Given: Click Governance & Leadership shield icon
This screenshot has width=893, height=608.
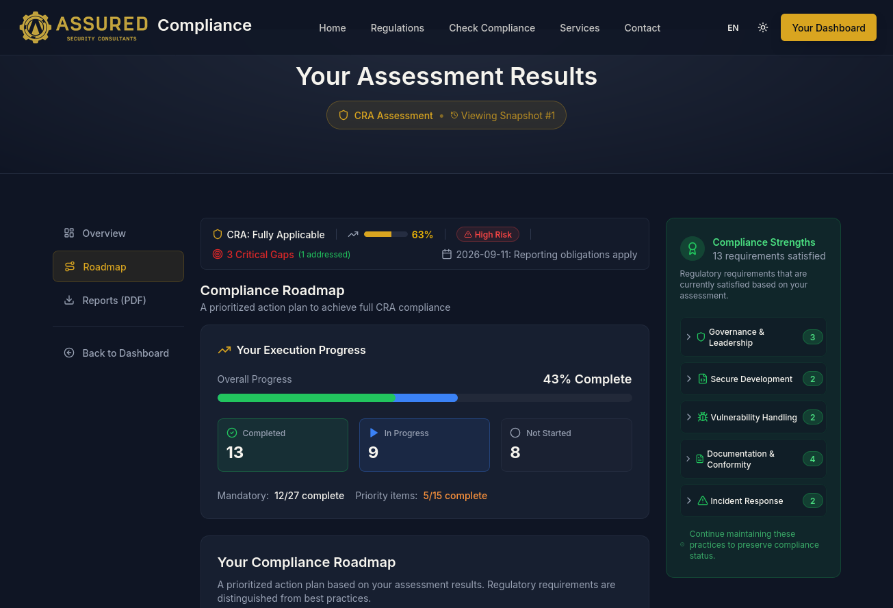Looking at the screenshot, I should click(x=701, y=337).
